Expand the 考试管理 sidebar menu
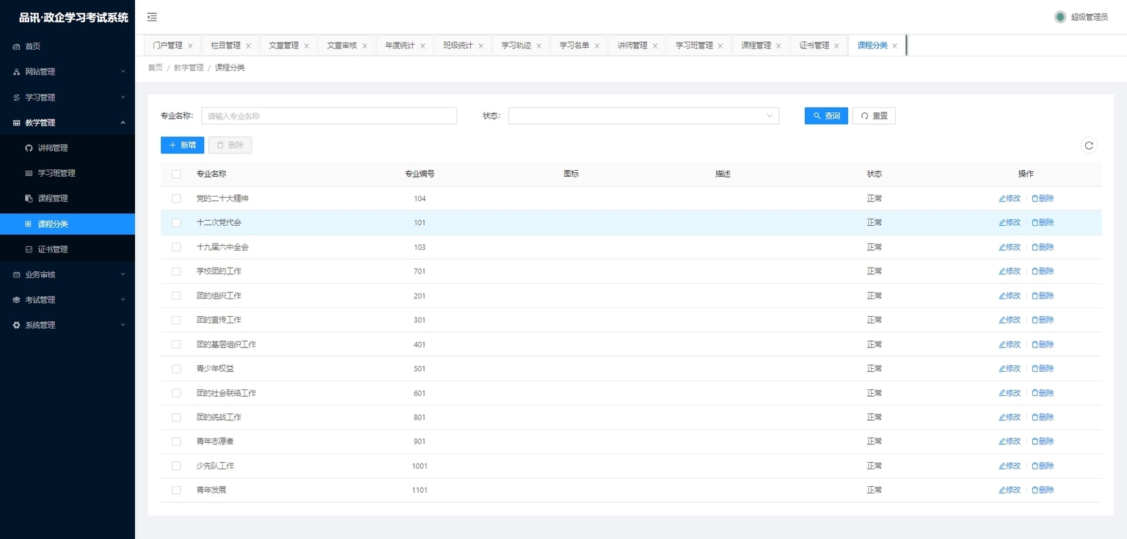Viewport: 1127px width, 539px height. (x=68, y=300)
